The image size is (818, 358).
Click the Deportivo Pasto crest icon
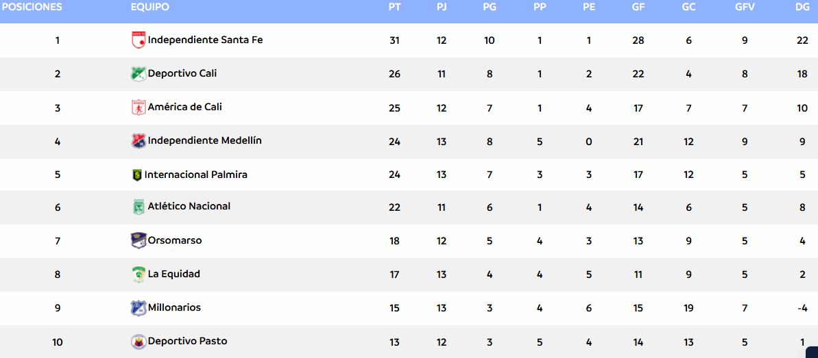139,342
